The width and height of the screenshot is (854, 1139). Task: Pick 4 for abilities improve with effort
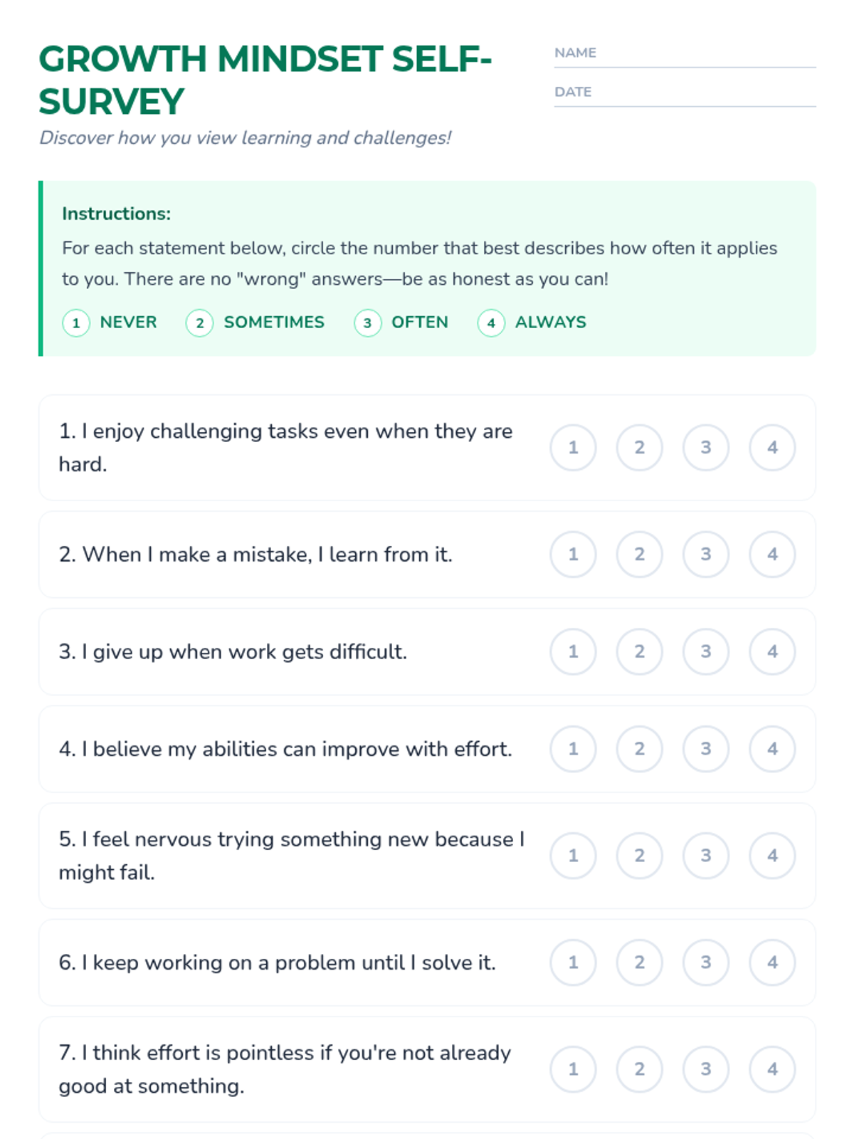[772, 749]
